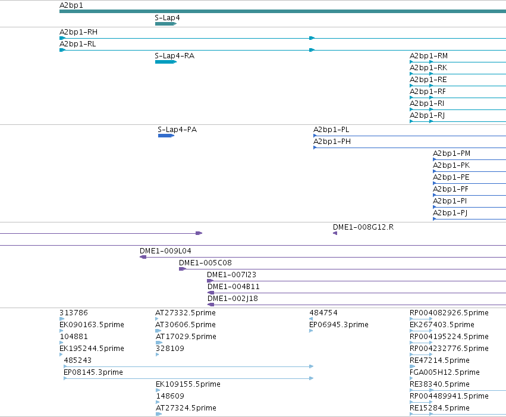Select protein A2bp1-PL

tap(331, 130)
